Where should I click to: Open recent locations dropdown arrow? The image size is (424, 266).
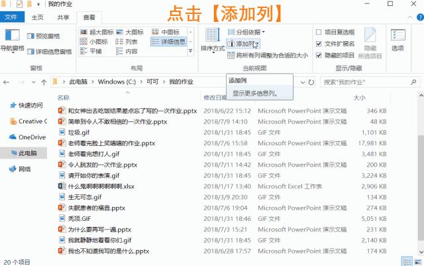click(34, 82)
